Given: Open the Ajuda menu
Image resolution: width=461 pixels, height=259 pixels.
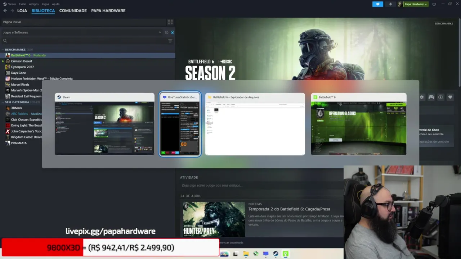Looking at the screenshot, I should pyautogui.click(x=56, y=4).
